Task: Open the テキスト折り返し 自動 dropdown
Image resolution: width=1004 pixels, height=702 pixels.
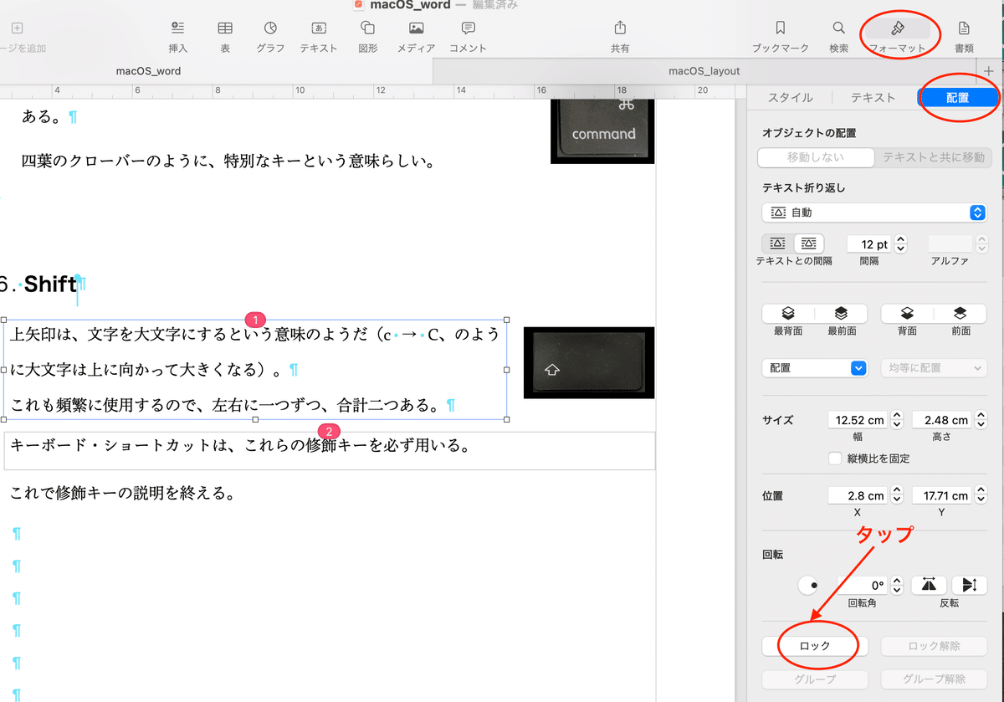Action: click(874, 213)
